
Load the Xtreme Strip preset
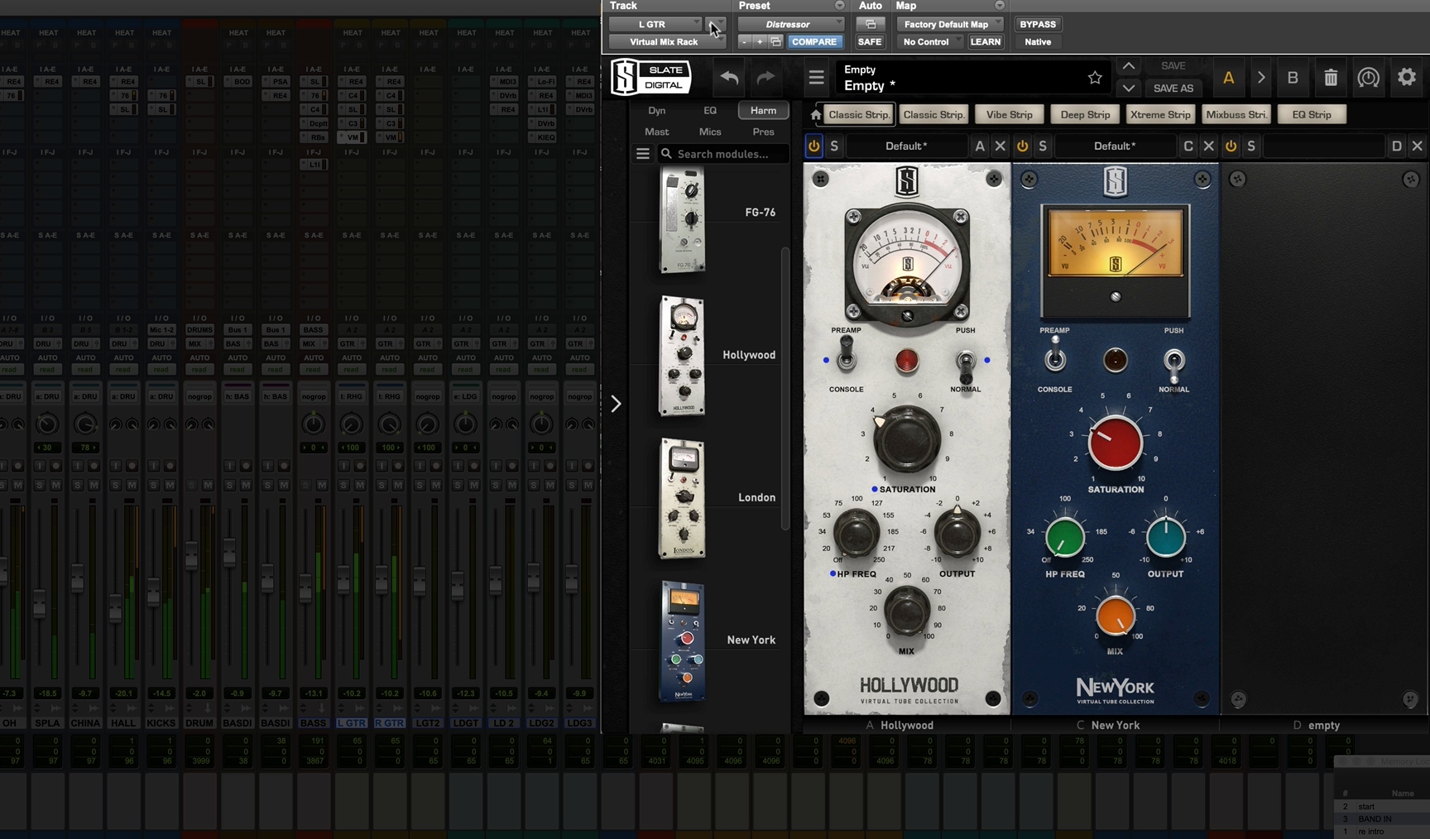pyautogui.click(x=1160, y=115)
